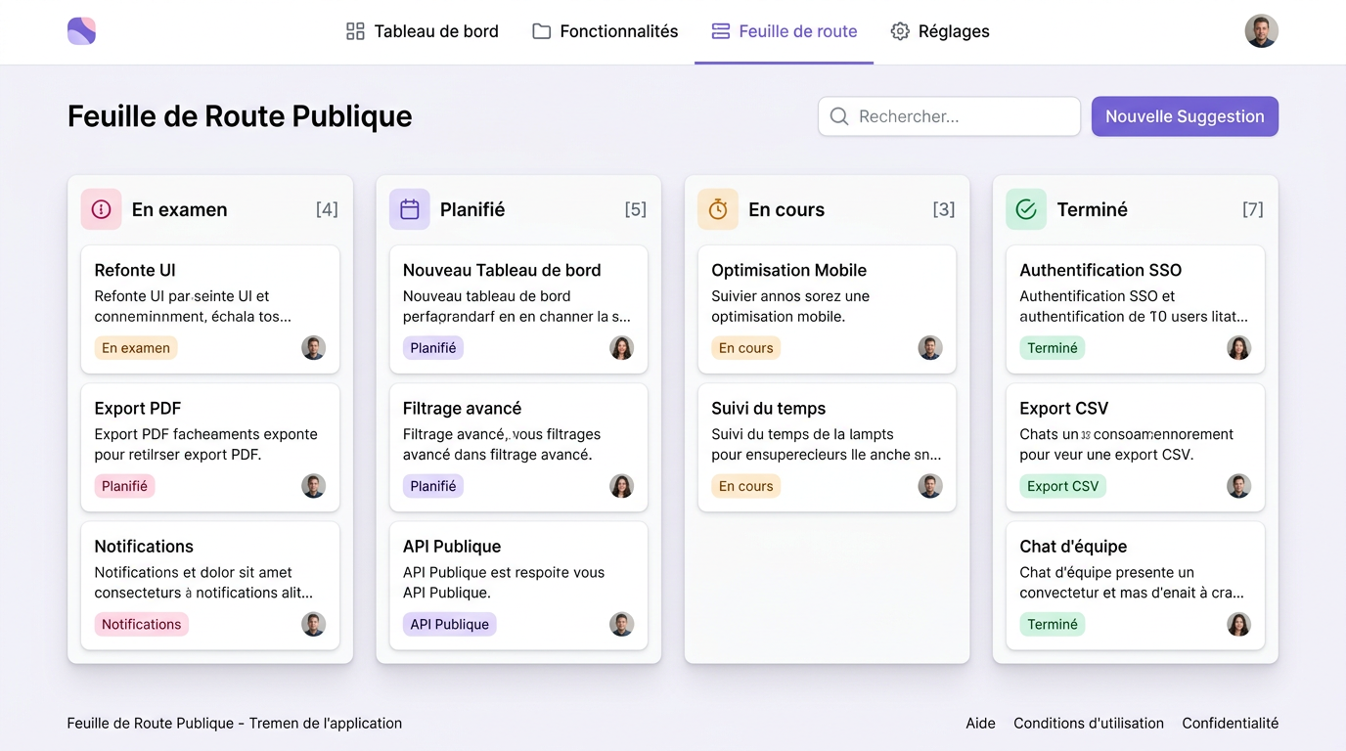Viewport: 1346px width, 751px height.
Task: Click the En cours column stopwatch icon
Action: pyautogui.click(x=718, y=209)
